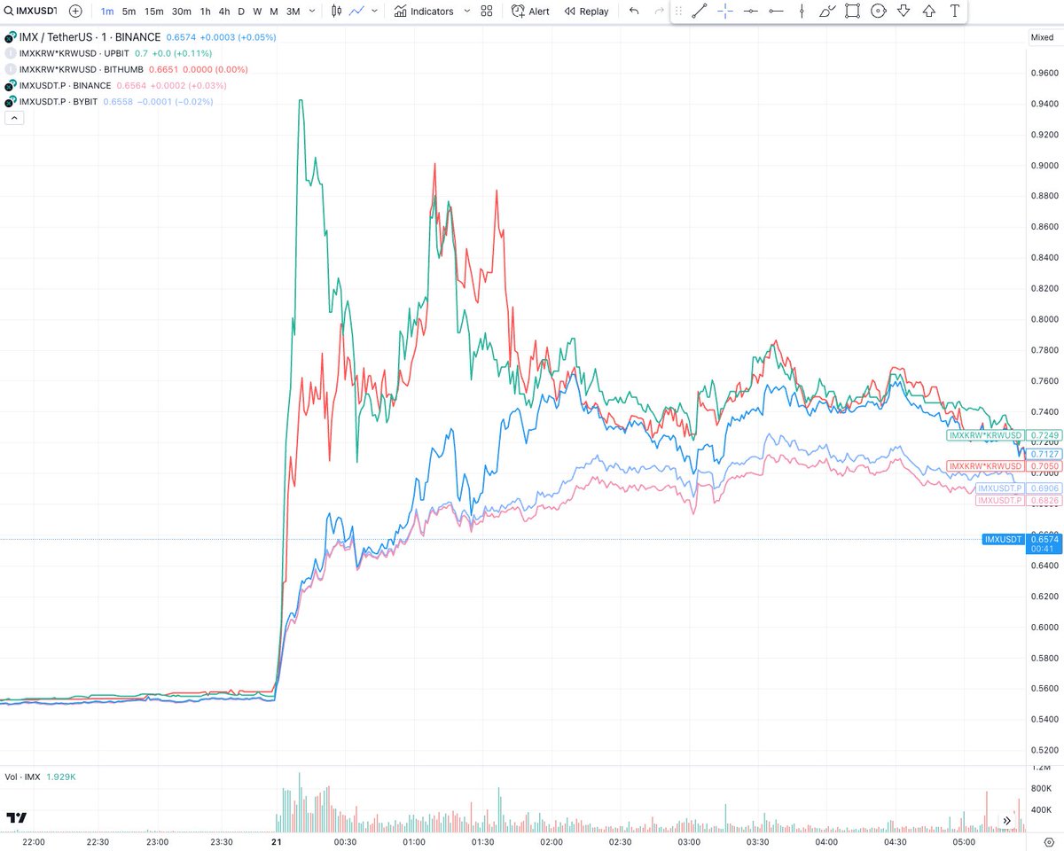Select the Brush drawing tool
Screen dimensions: 1064x851
(x=827, y=12)
